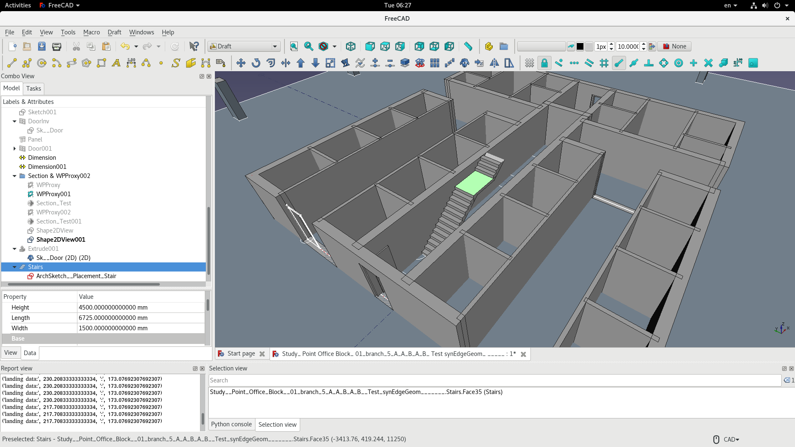Click Fit all zoom icon

tap(294, 46)
